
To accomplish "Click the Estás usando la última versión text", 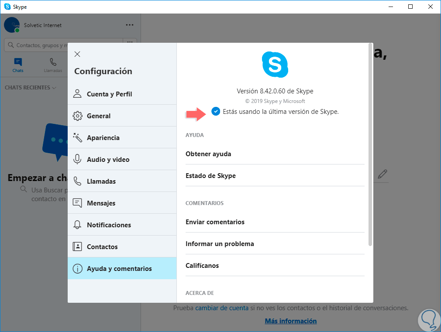I will tap(281, 112).
